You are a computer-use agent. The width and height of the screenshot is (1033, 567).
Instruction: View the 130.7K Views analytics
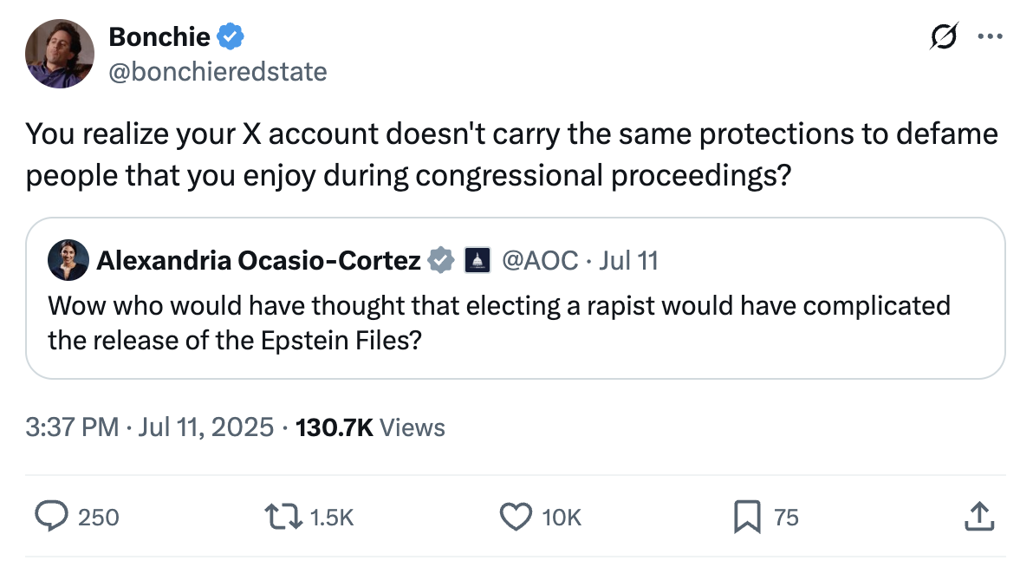[370, 427]
